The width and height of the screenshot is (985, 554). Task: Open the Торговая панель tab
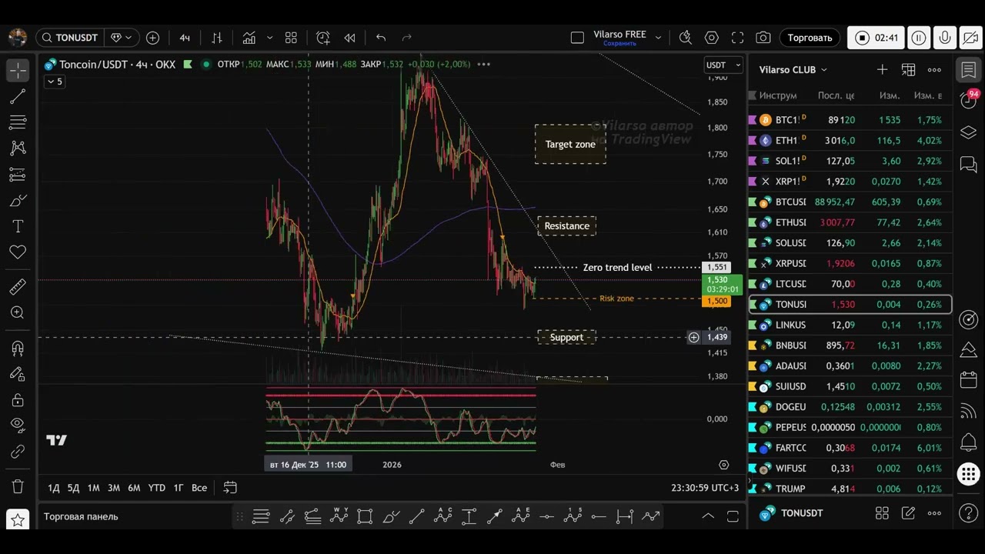pos(81,516)
